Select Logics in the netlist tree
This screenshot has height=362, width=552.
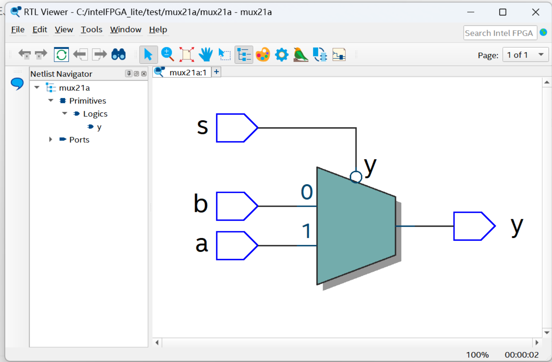[95, 114]
